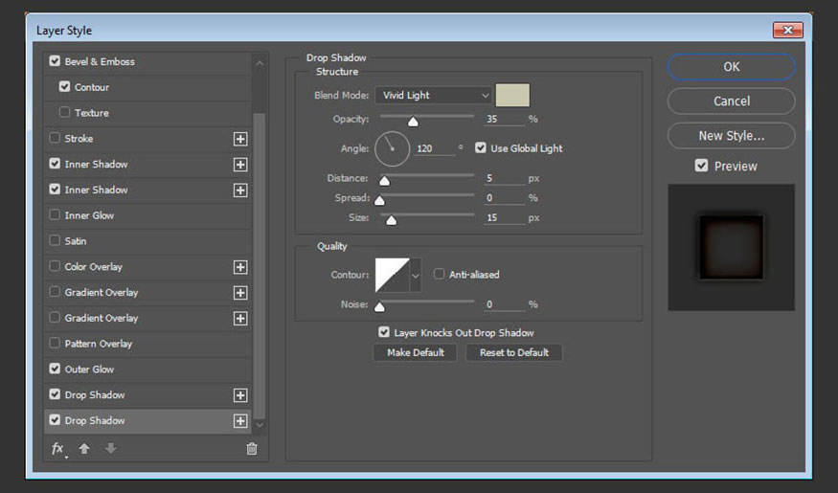This screenshot has height=493, width=838.
Task: Open the Color Overlay settings
Action: coord(94,266)
